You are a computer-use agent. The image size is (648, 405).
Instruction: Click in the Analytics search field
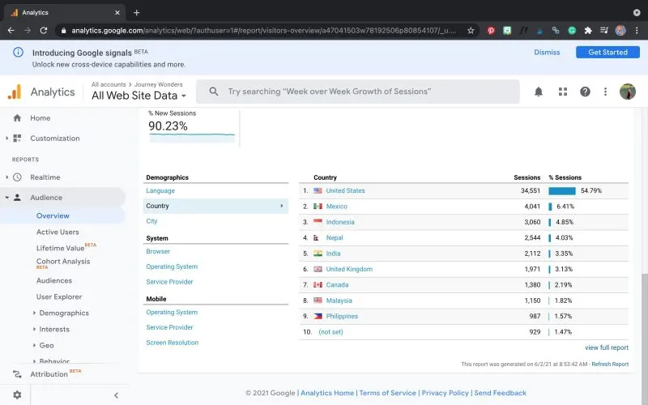pyautogui.click(x=358, y=92)
